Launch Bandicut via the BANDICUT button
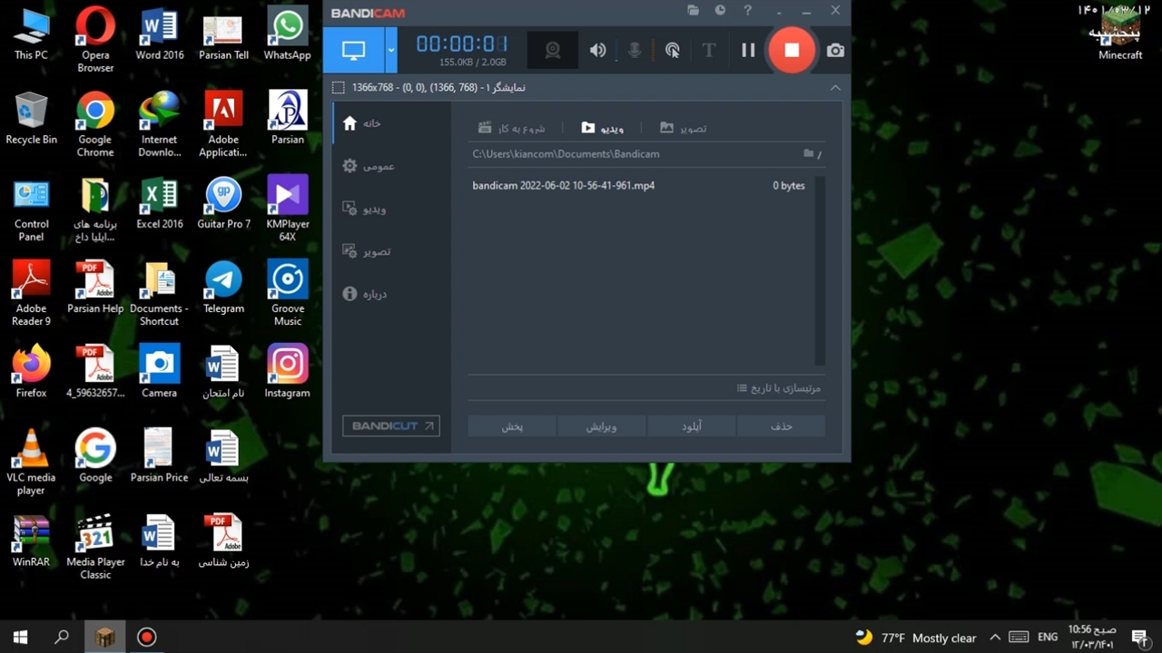The height and width of the screenshot is (653, 1162). [x=390, y=426]
